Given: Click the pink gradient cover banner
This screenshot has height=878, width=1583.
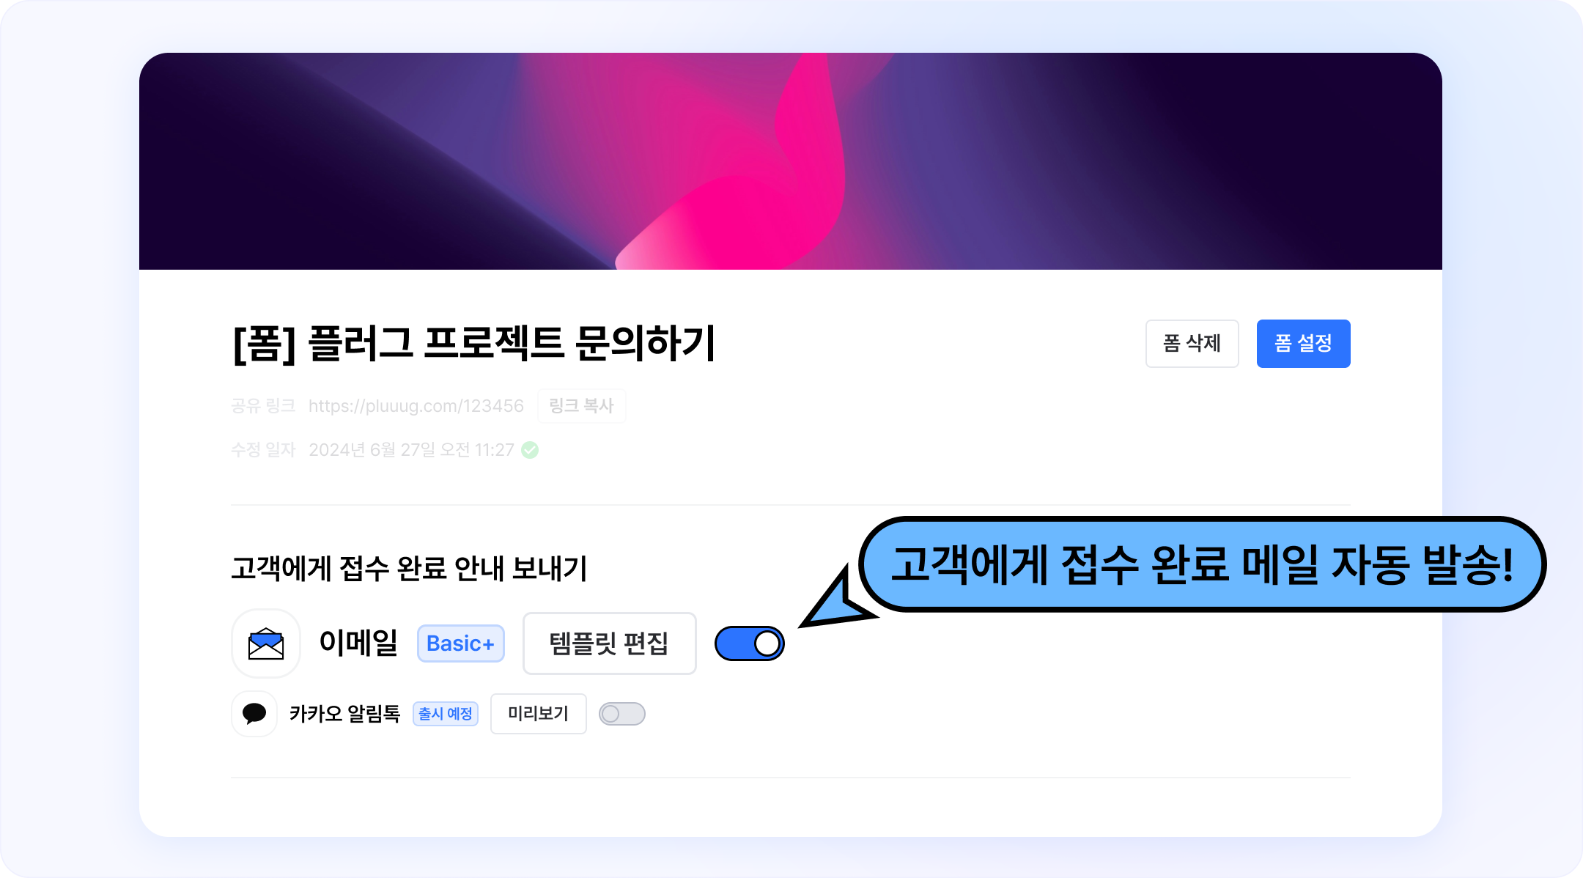Looking at the screenshot, I should click(791, 161).
